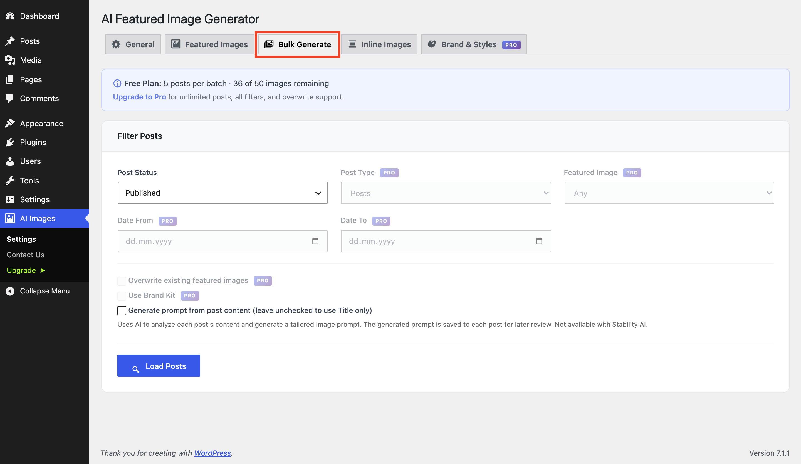Click the green arrow next to Upgrade
This screenshot has width=801, height=464.
[43, 270]
